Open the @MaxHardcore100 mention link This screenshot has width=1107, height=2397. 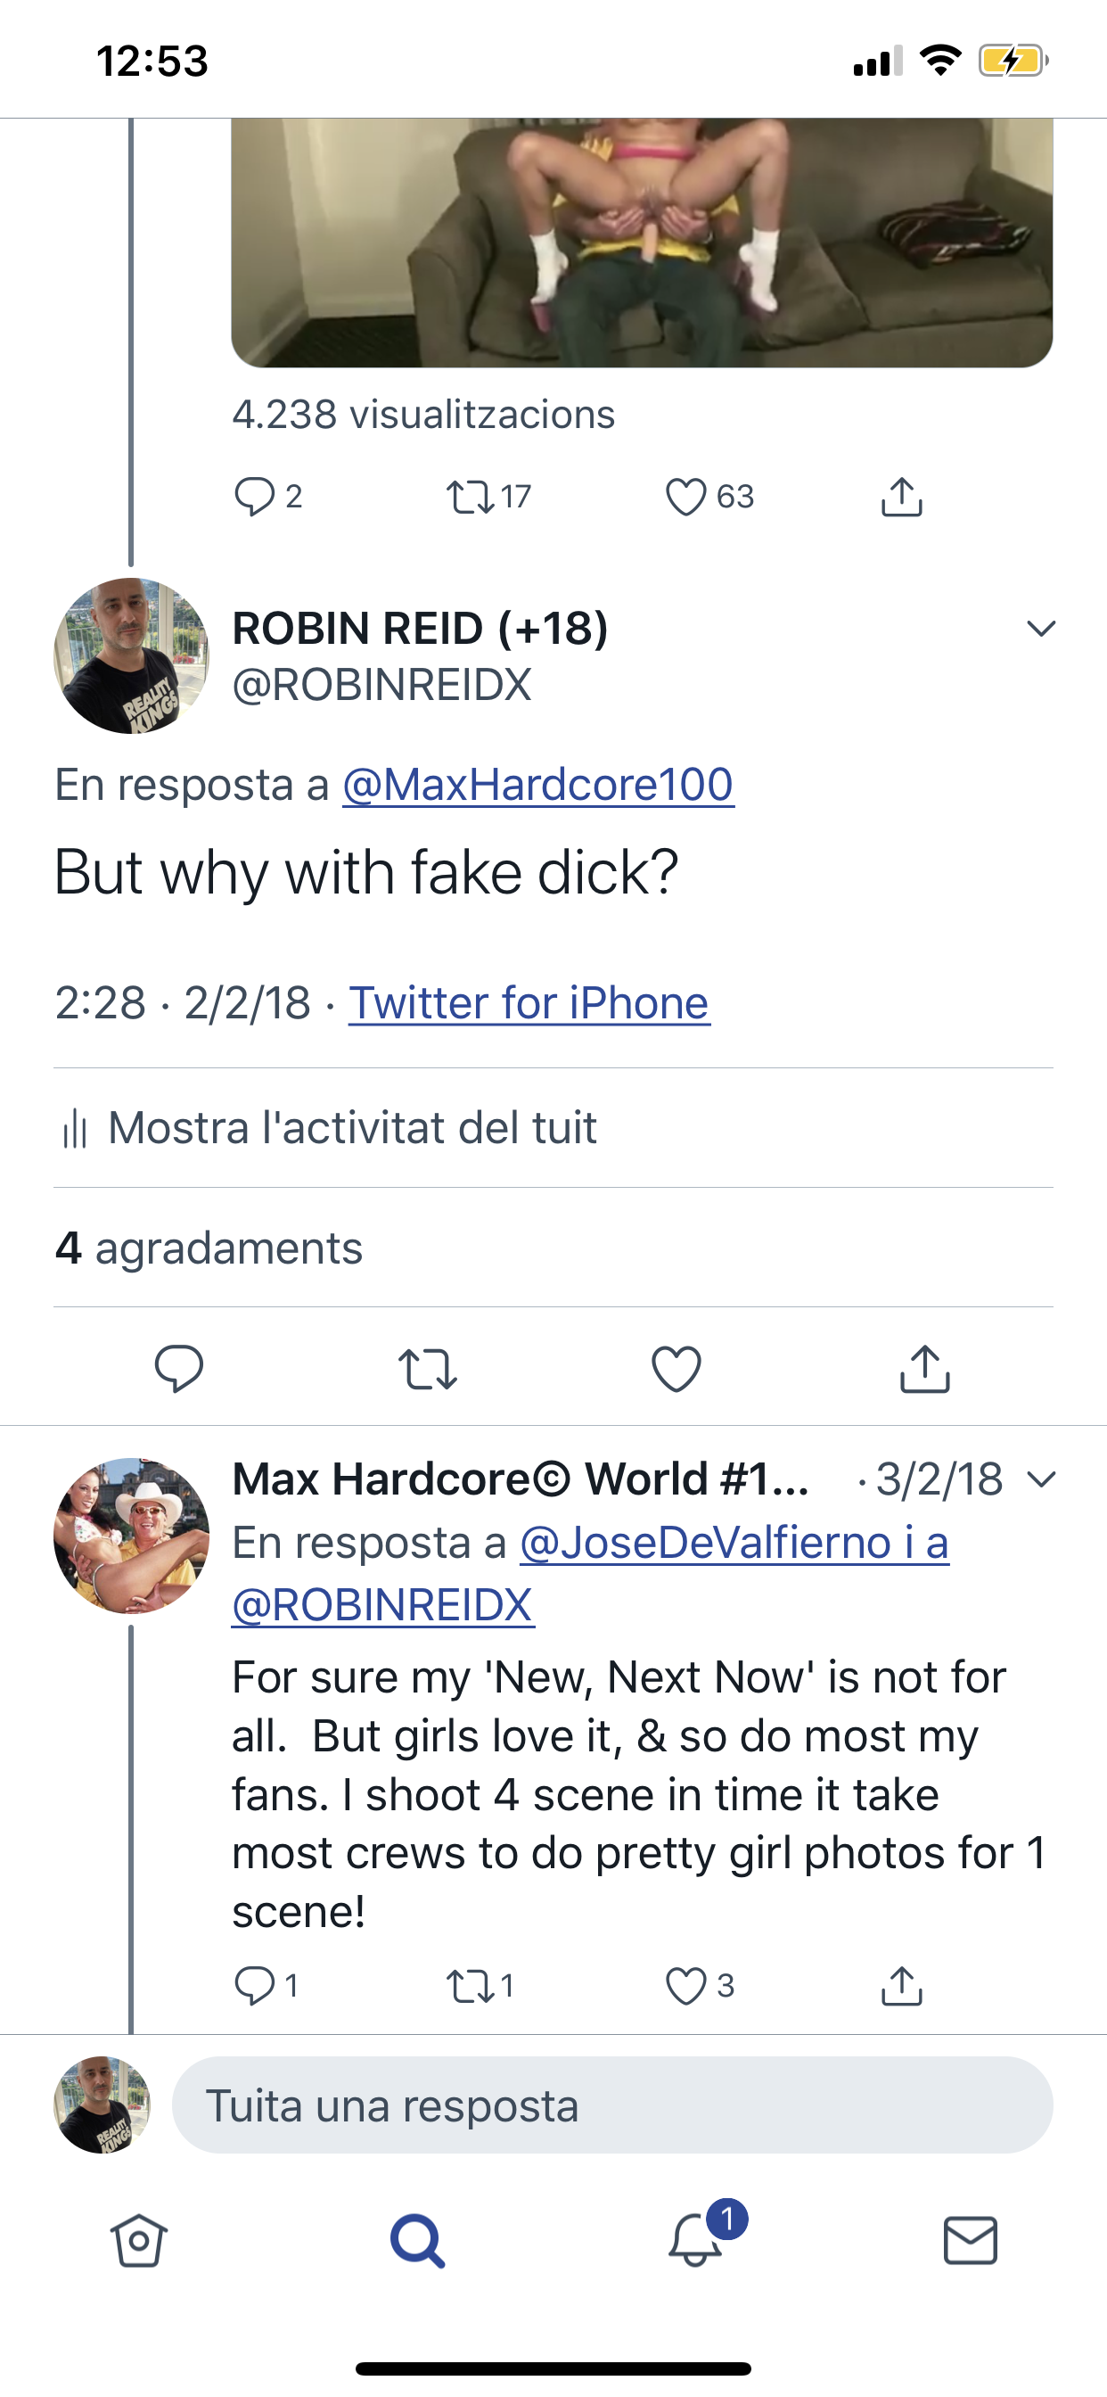click(x=537, y=785)
